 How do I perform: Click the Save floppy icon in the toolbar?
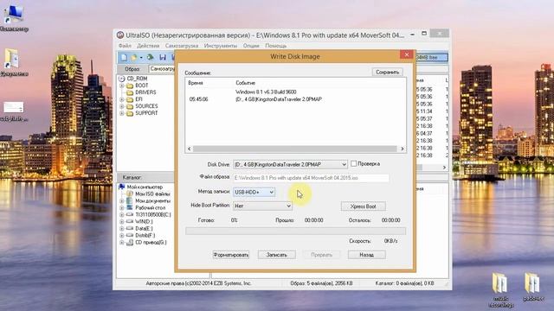coord(163,57)
